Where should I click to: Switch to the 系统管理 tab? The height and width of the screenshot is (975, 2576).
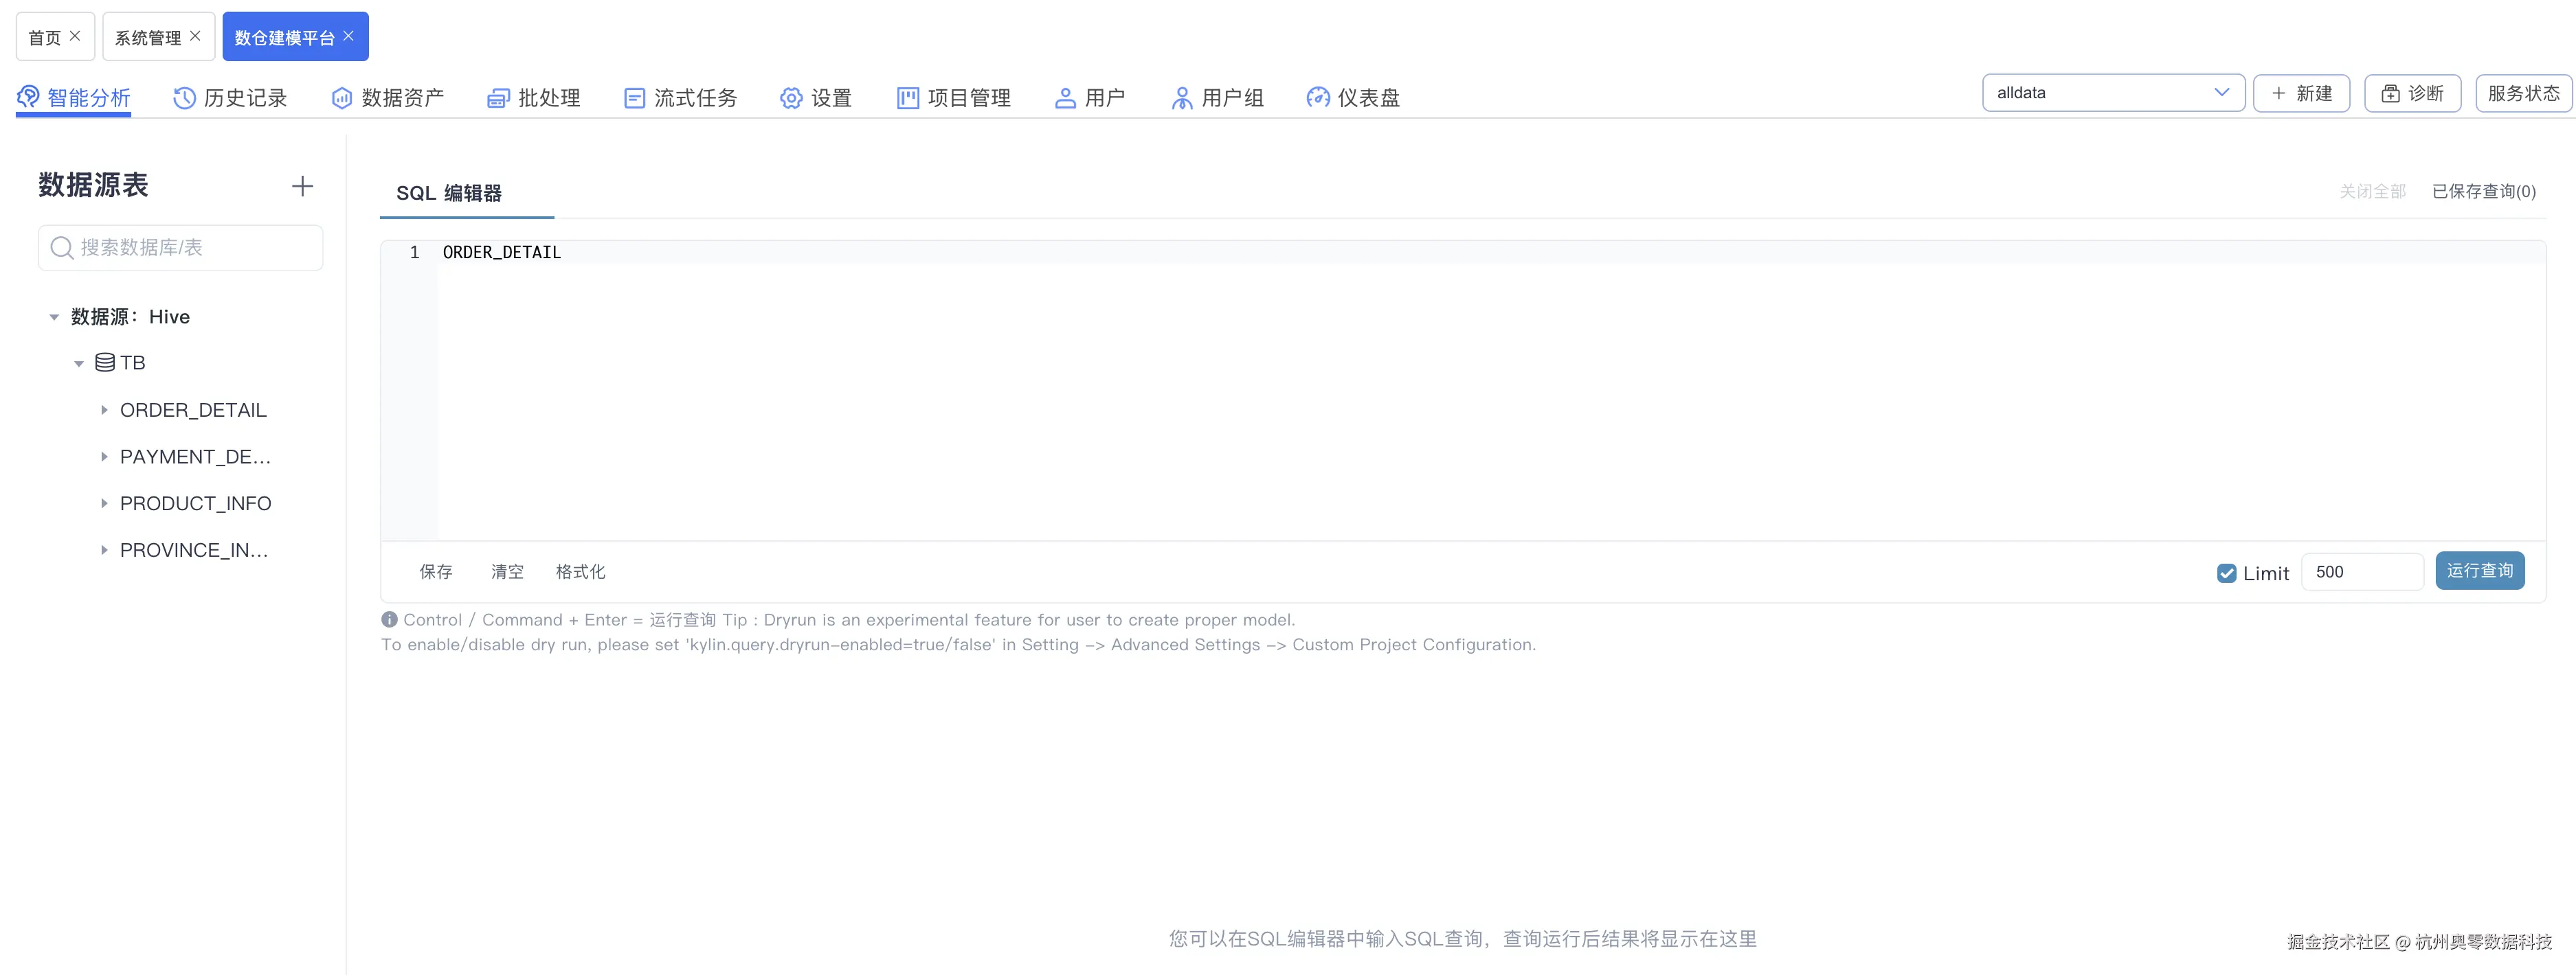[148, 38]
